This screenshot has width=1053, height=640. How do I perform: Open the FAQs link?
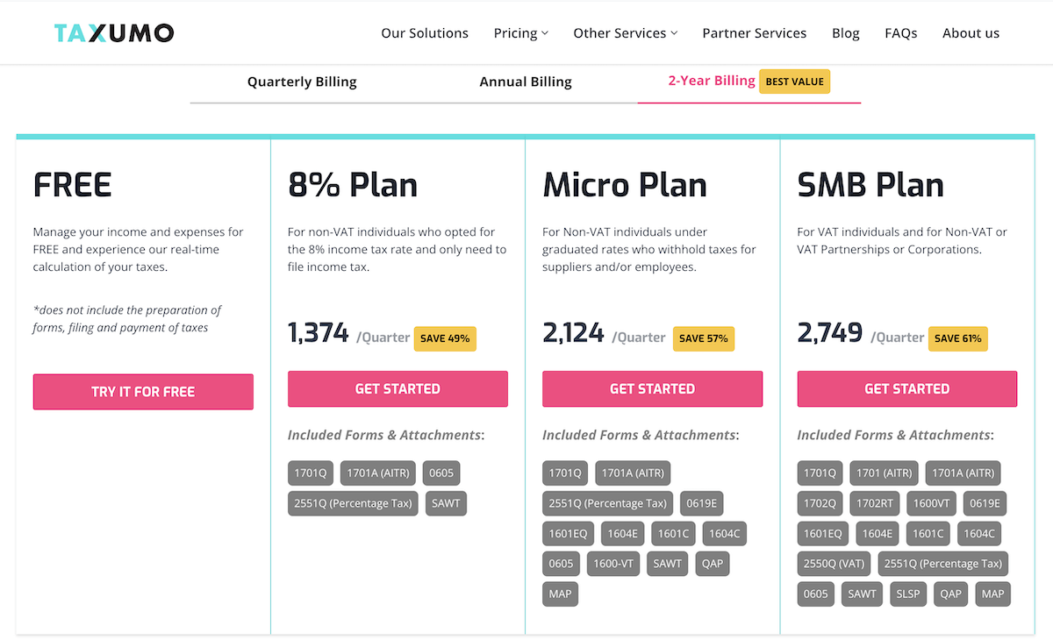900,32
